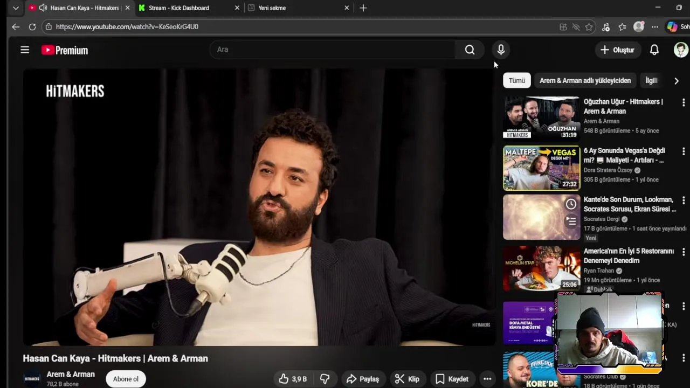Screen dimensions: 690x388
Task: Subscribe with the Abone ol button
Action: (126, 379)
